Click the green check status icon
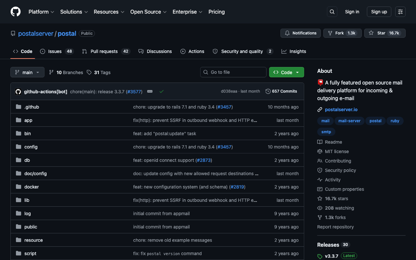The image size is (416, 260). point(162,92)
